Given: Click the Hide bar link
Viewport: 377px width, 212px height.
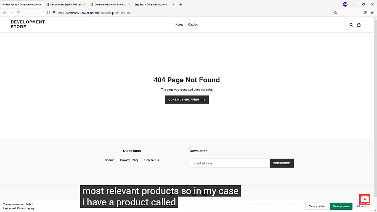Looking at the screenshot, I should (362, 207).
